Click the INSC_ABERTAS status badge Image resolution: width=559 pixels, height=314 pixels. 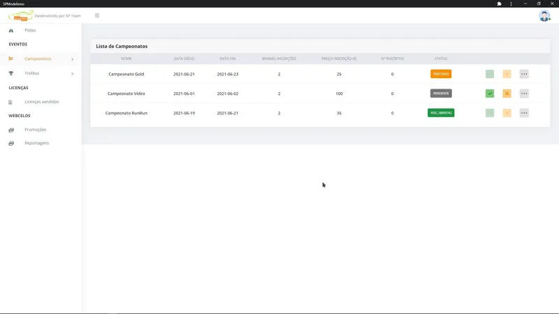pyautogui.click(x=441, y=113)
